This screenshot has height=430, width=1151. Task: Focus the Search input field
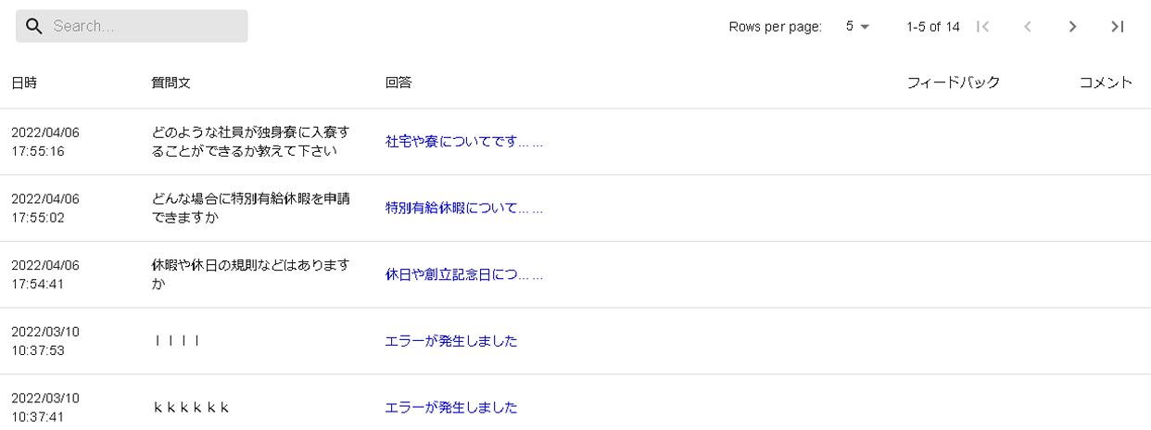[x=144, y=26]
